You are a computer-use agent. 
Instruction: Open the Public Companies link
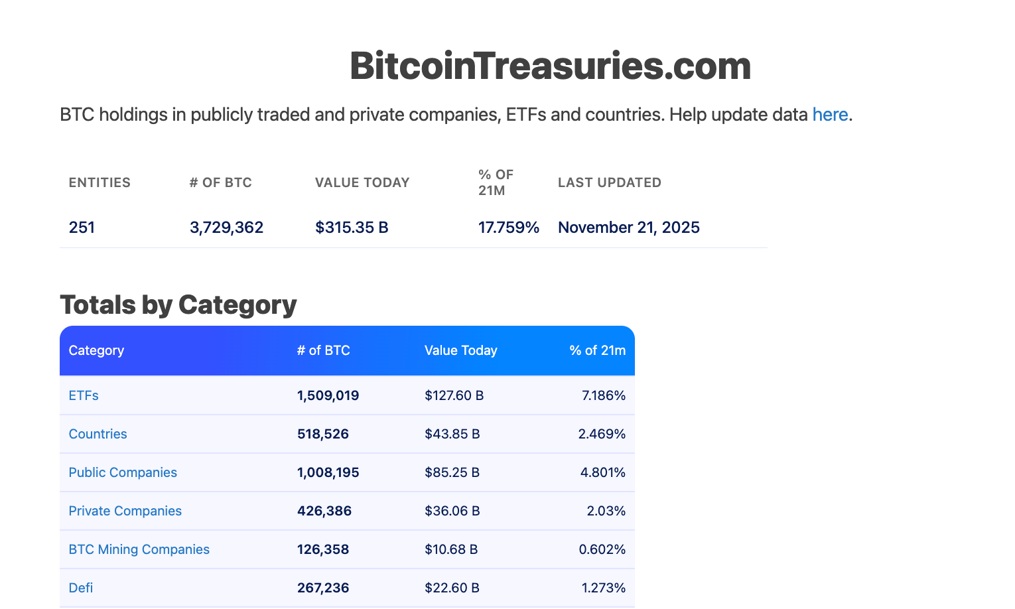123,472
